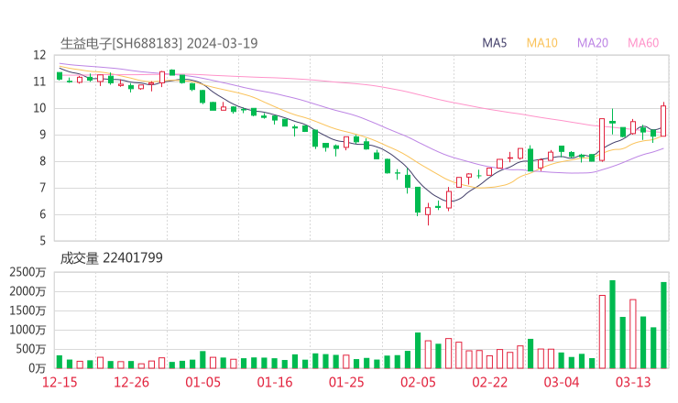This screenshot has width=678, height=403.
Task: Click the 1000万 volume axis label
Action: pyautogui.click(x=27, y=330)
